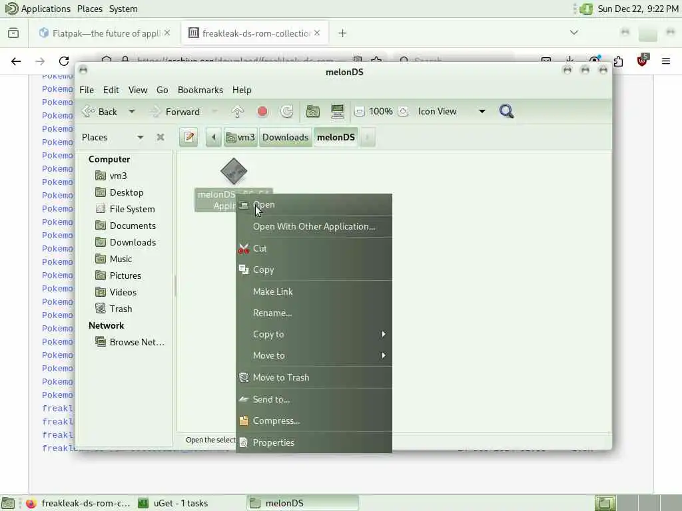Screen dimensions: 682x511
Task: Choose Make Link from context menu
Action: pyautogui.click(x=314, y=291)
